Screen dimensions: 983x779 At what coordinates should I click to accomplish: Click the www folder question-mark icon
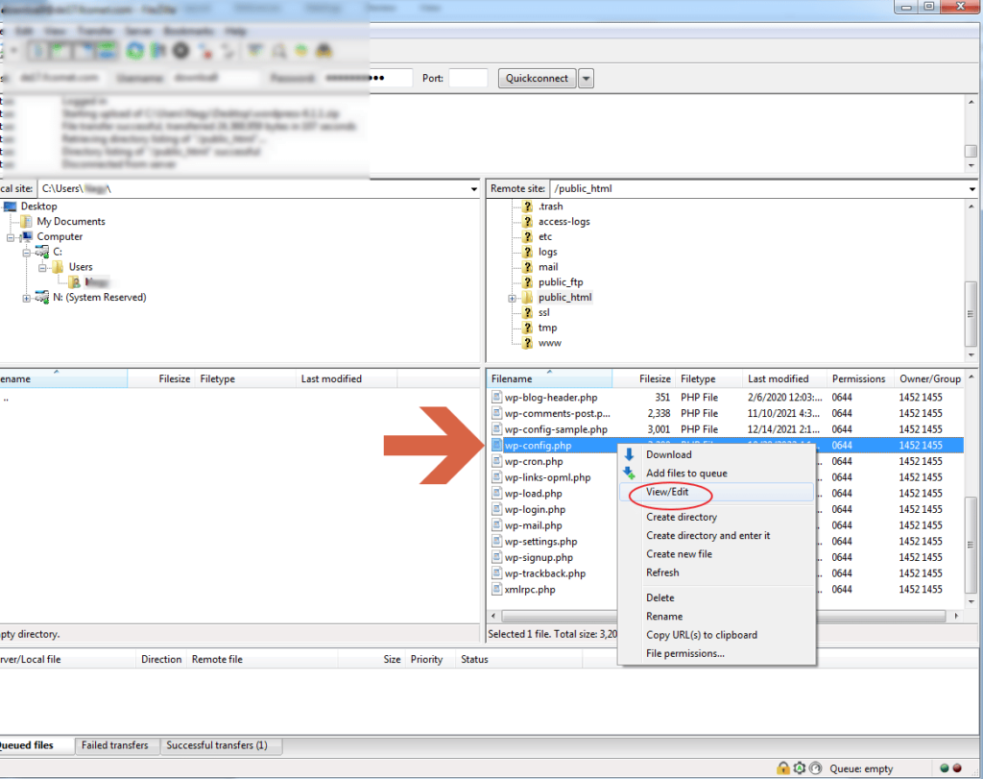click(527, 343)
